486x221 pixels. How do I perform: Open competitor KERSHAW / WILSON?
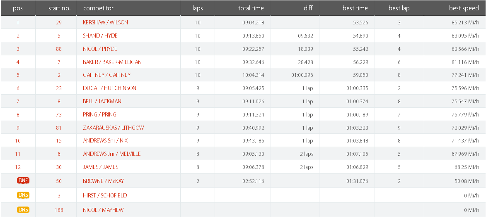(x=105, y=23)
